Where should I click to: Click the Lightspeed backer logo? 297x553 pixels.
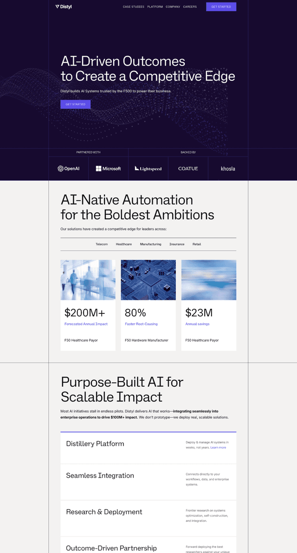coord(148,169)
